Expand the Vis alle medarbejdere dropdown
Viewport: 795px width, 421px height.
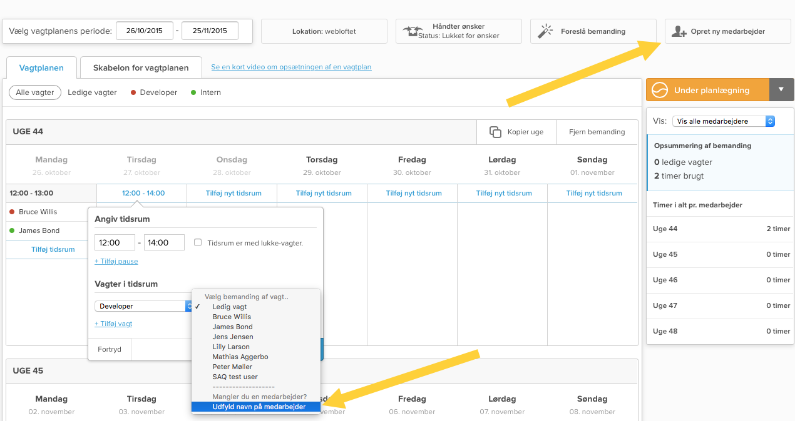tap(723, 121)
